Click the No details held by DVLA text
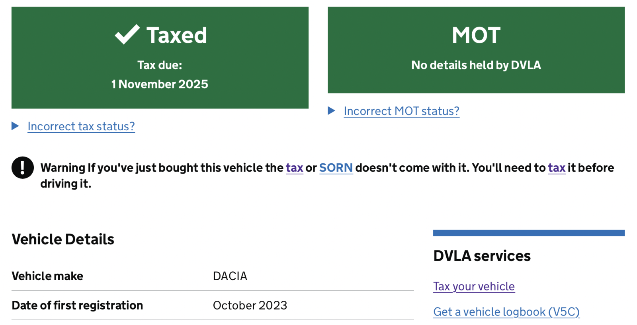Viewport: 637px width, 325px height. click(x=476, y=65)
